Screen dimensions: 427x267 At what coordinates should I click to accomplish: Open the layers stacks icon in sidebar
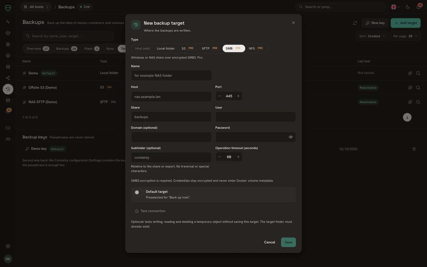click(8, 55)
